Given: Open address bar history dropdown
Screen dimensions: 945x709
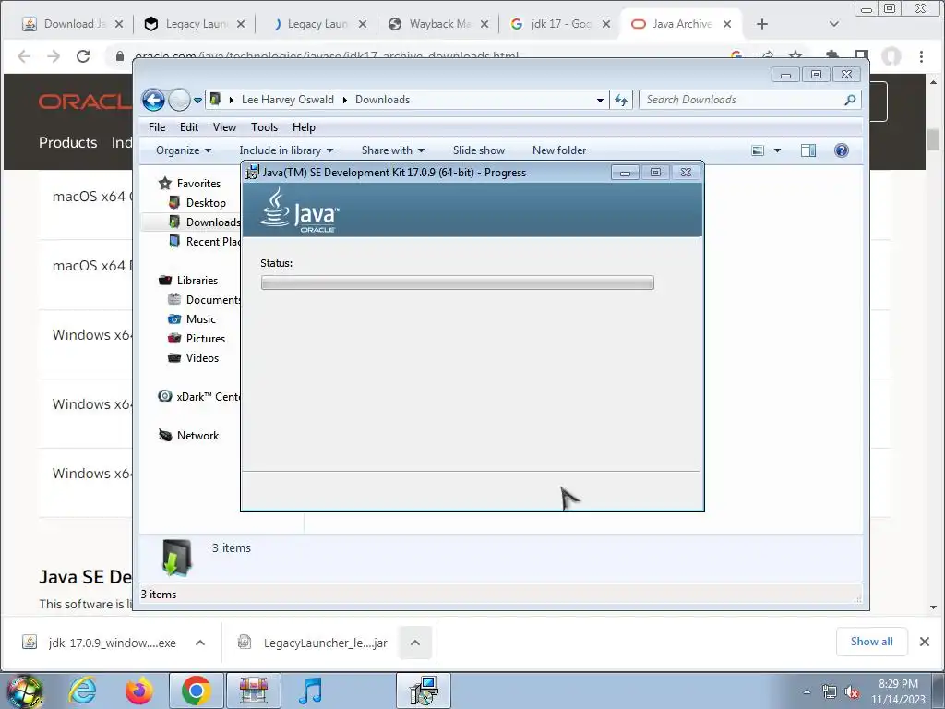Looking at the screenshot, I should (600, 100).
